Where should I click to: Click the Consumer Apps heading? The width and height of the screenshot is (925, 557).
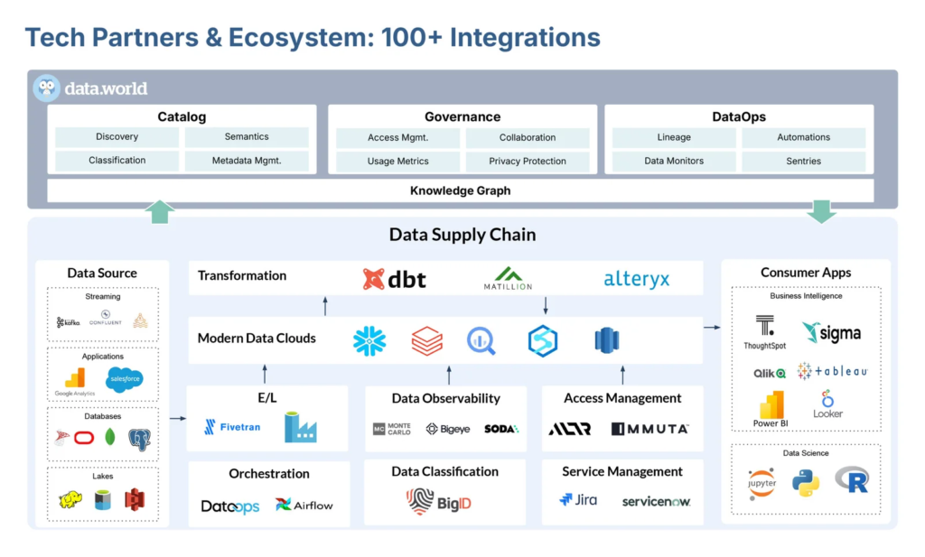pyautogui.click(x=806, y=273)
